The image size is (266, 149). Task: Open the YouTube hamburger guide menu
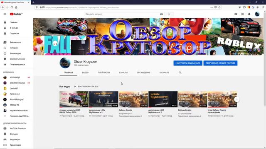[x=5, y=14]
